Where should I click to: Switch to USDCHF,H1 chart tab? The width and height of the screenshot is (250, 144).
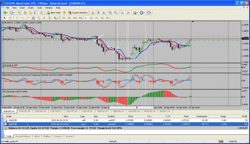tap(87, 111)
